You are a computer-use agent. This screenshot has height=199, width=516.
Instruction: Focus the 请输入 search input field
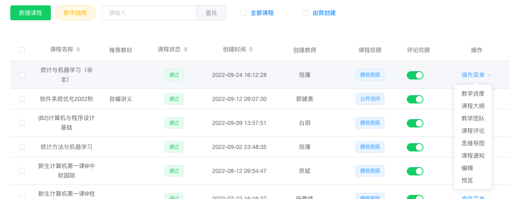coord(149,13)
